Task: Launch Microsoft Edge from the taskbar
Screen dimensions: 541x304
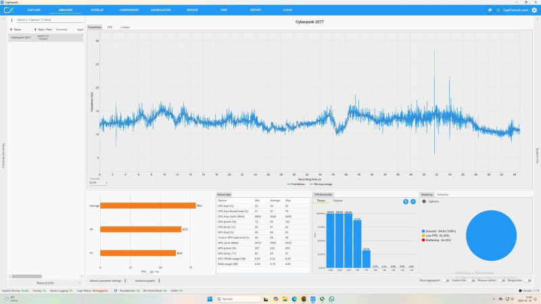Action: coord(294,299)
